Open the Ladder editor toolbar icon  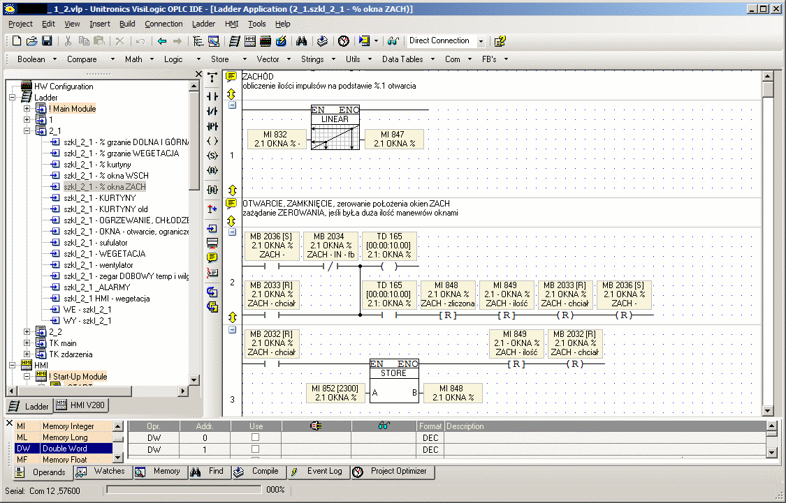click(235, 41)
